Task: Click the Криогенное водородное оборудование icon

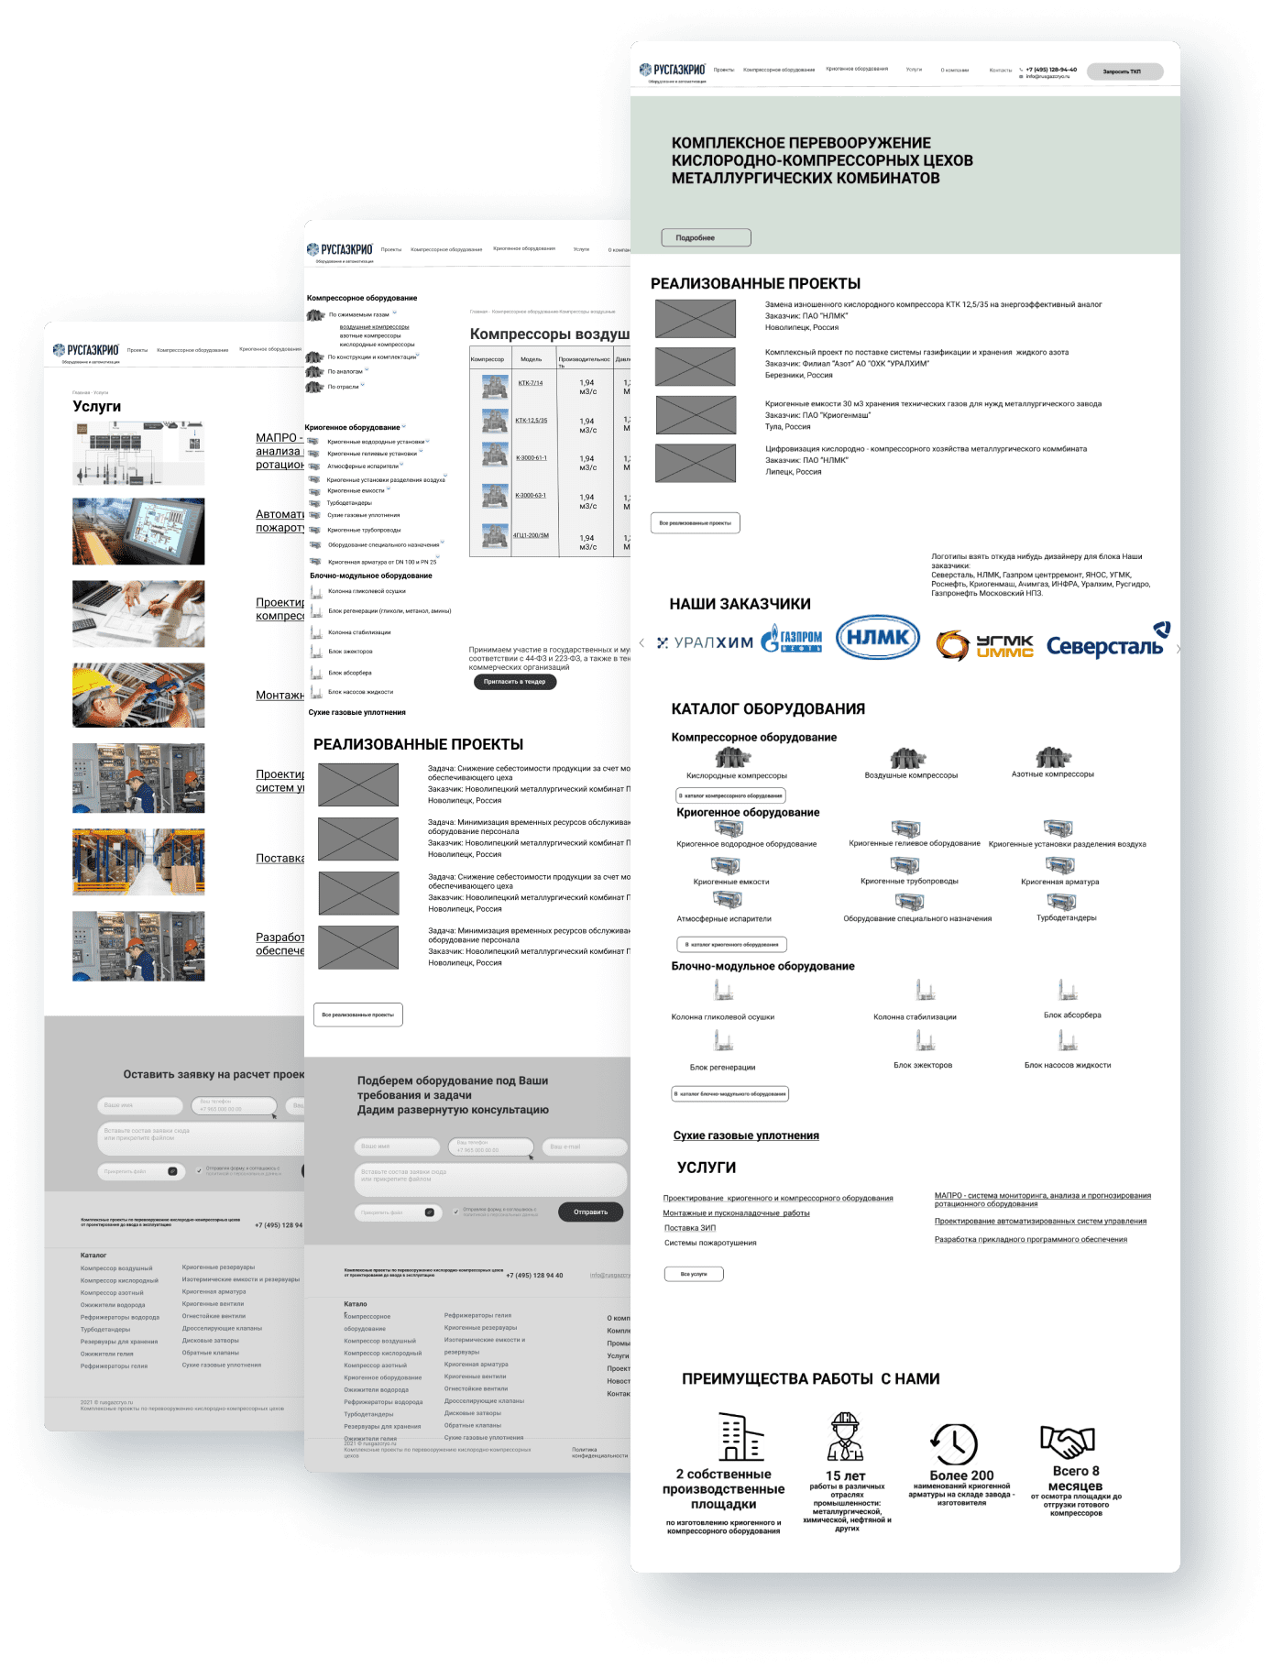Action: pos(729,828)
